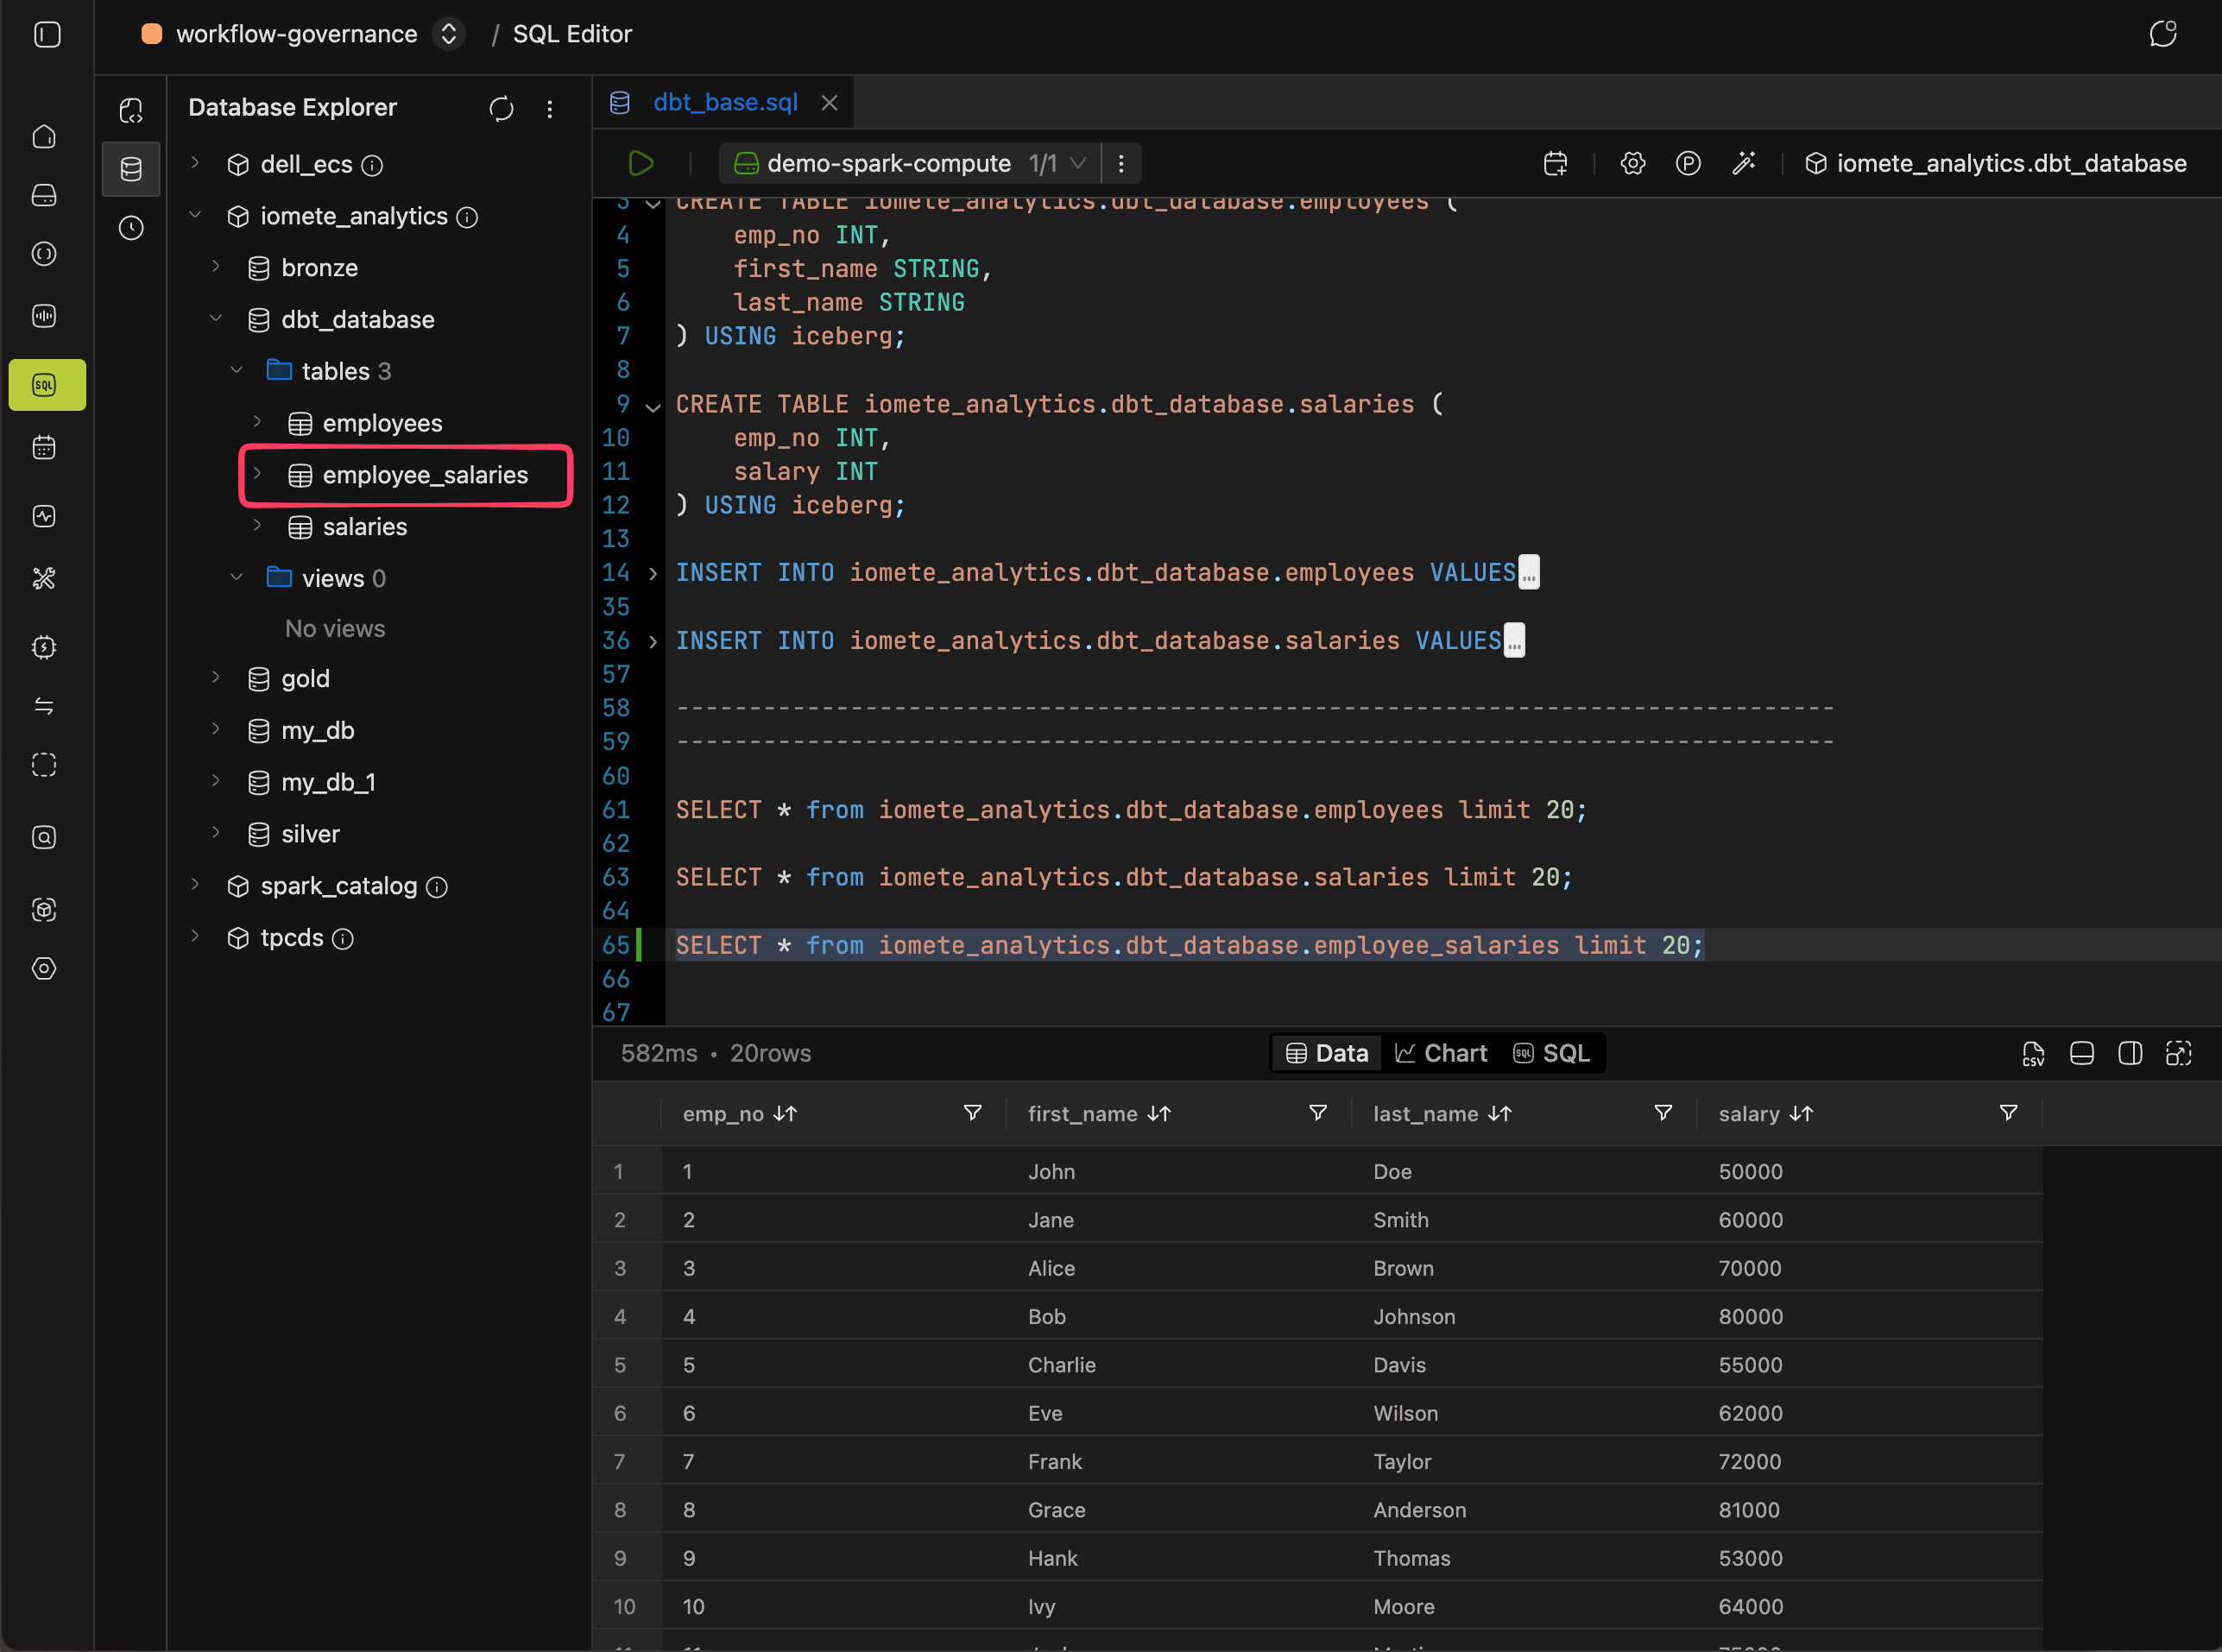Click the magic wand format icon
This screenshot has height=1652, width=2222.
click(x=1743, y=163)
